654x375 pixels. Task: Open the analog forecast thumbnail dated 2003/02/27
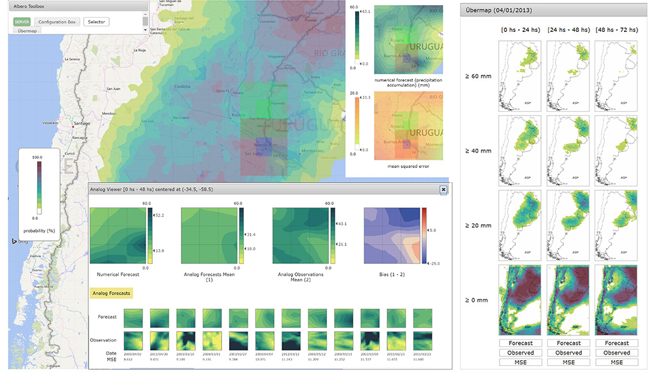tap(238, 317)
